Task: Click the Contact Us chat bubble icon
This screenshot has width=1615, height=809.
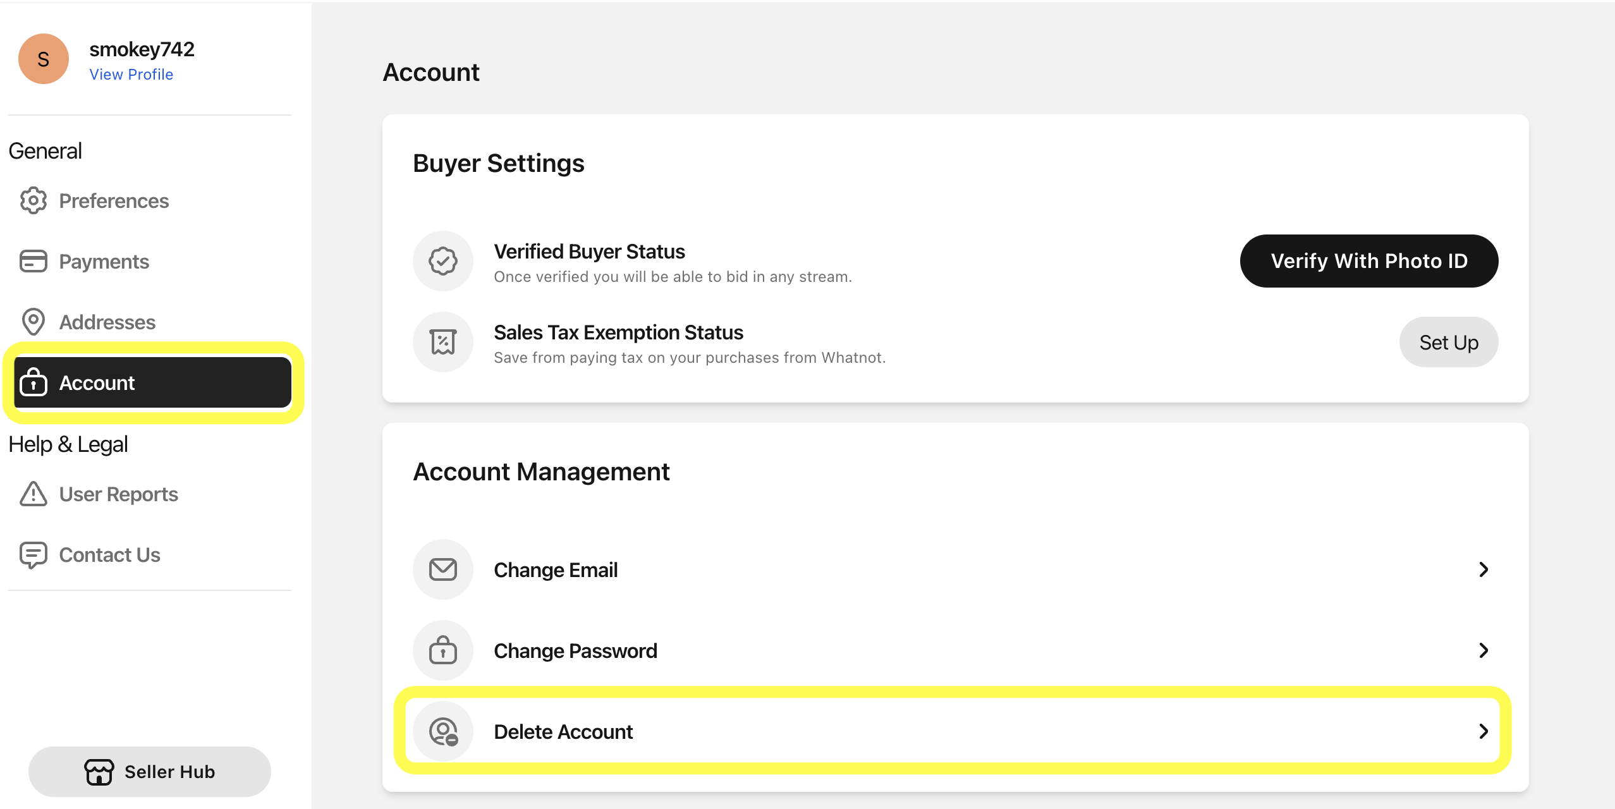Action: pyautogui.click(x=33, y=555)
